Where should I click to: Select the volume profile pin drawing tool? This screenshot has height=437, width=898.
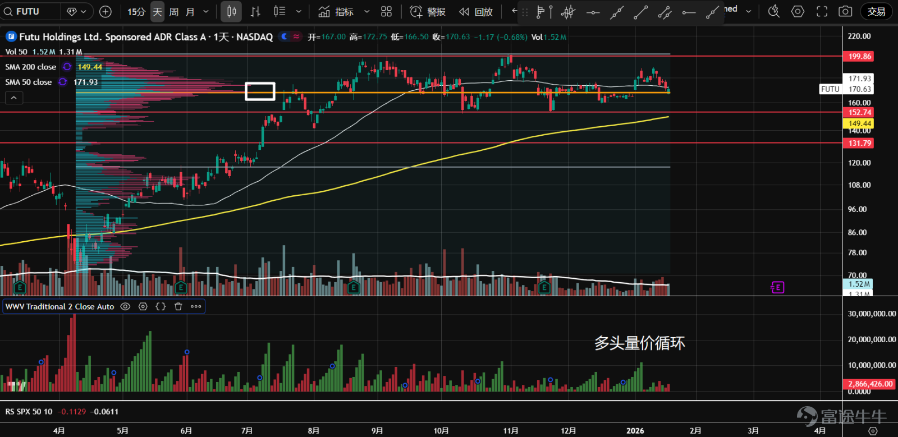(x=544, y=12)
